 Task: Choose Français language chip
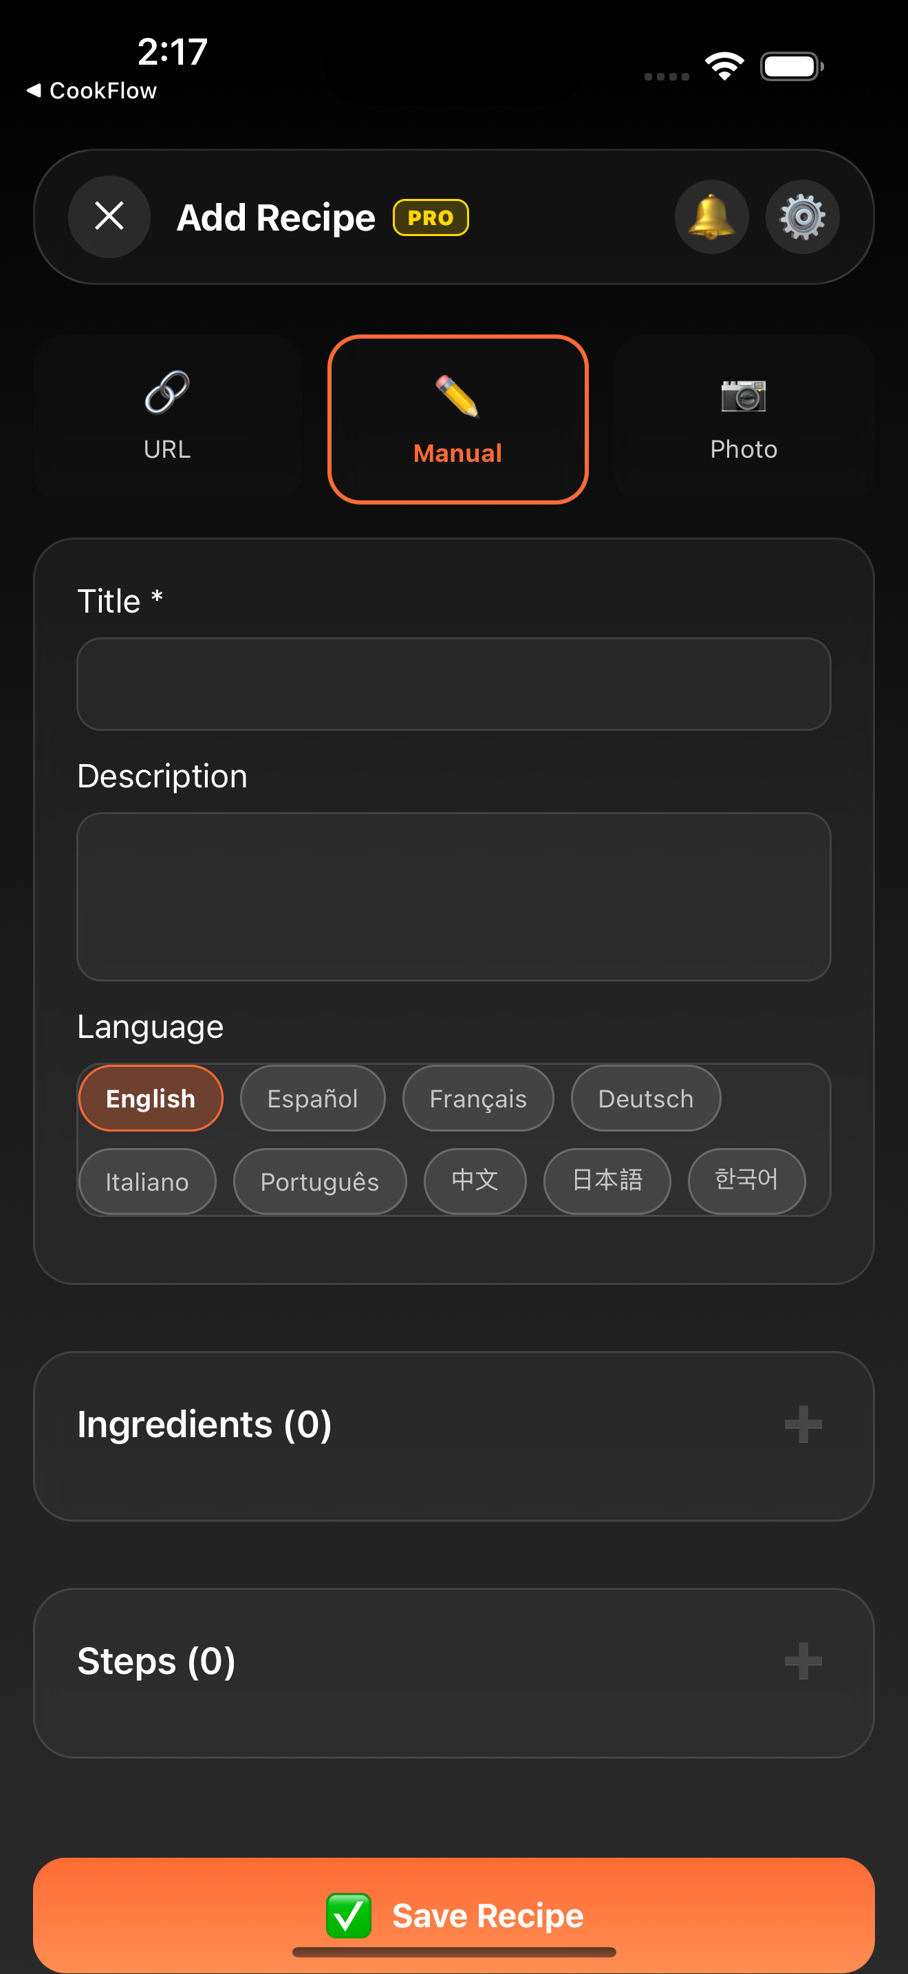pyautogui.click(x=478, y=1098)
